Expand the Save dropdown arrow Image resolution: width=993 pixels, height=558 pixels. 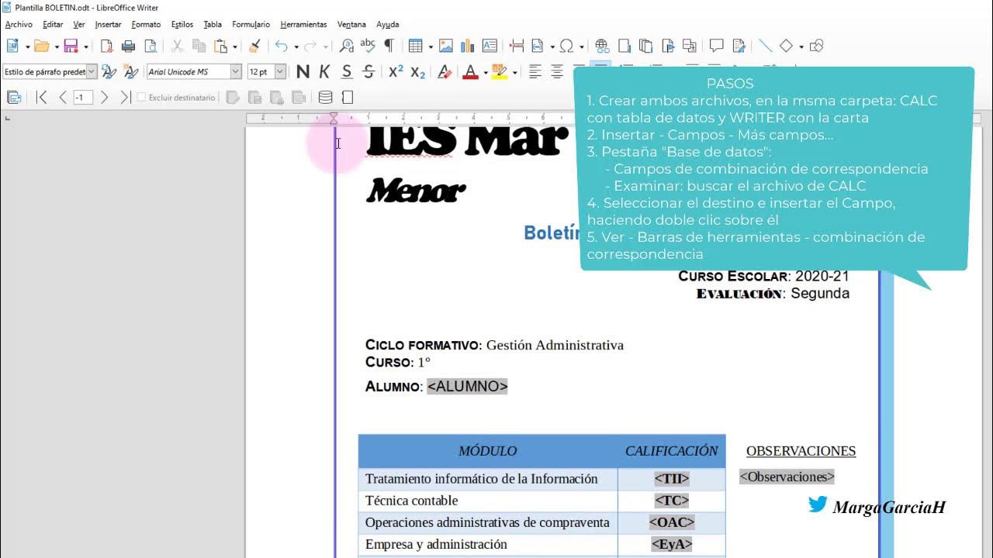click(x=85, y=47)
